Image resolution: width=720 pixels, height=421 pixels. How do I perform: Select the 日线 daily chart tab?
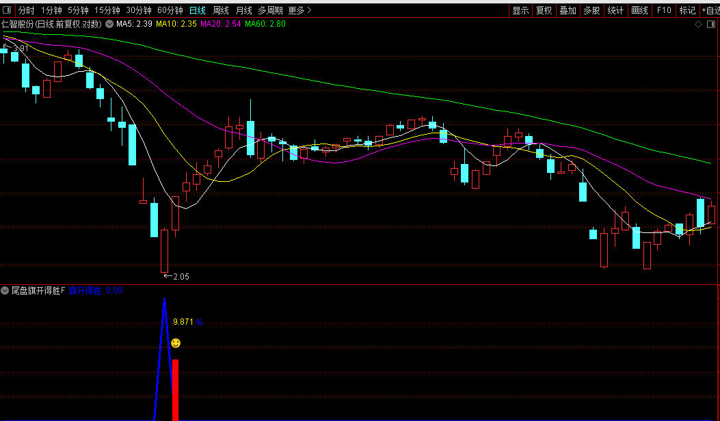pos(198,10)
